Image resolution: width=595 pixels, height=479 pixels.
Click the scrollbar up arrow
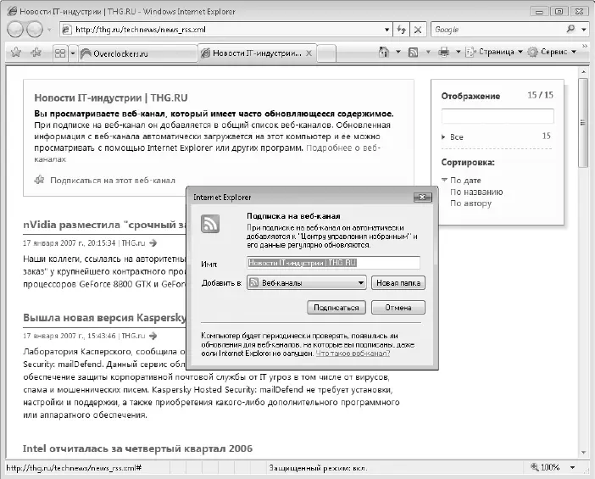point(583,71)
